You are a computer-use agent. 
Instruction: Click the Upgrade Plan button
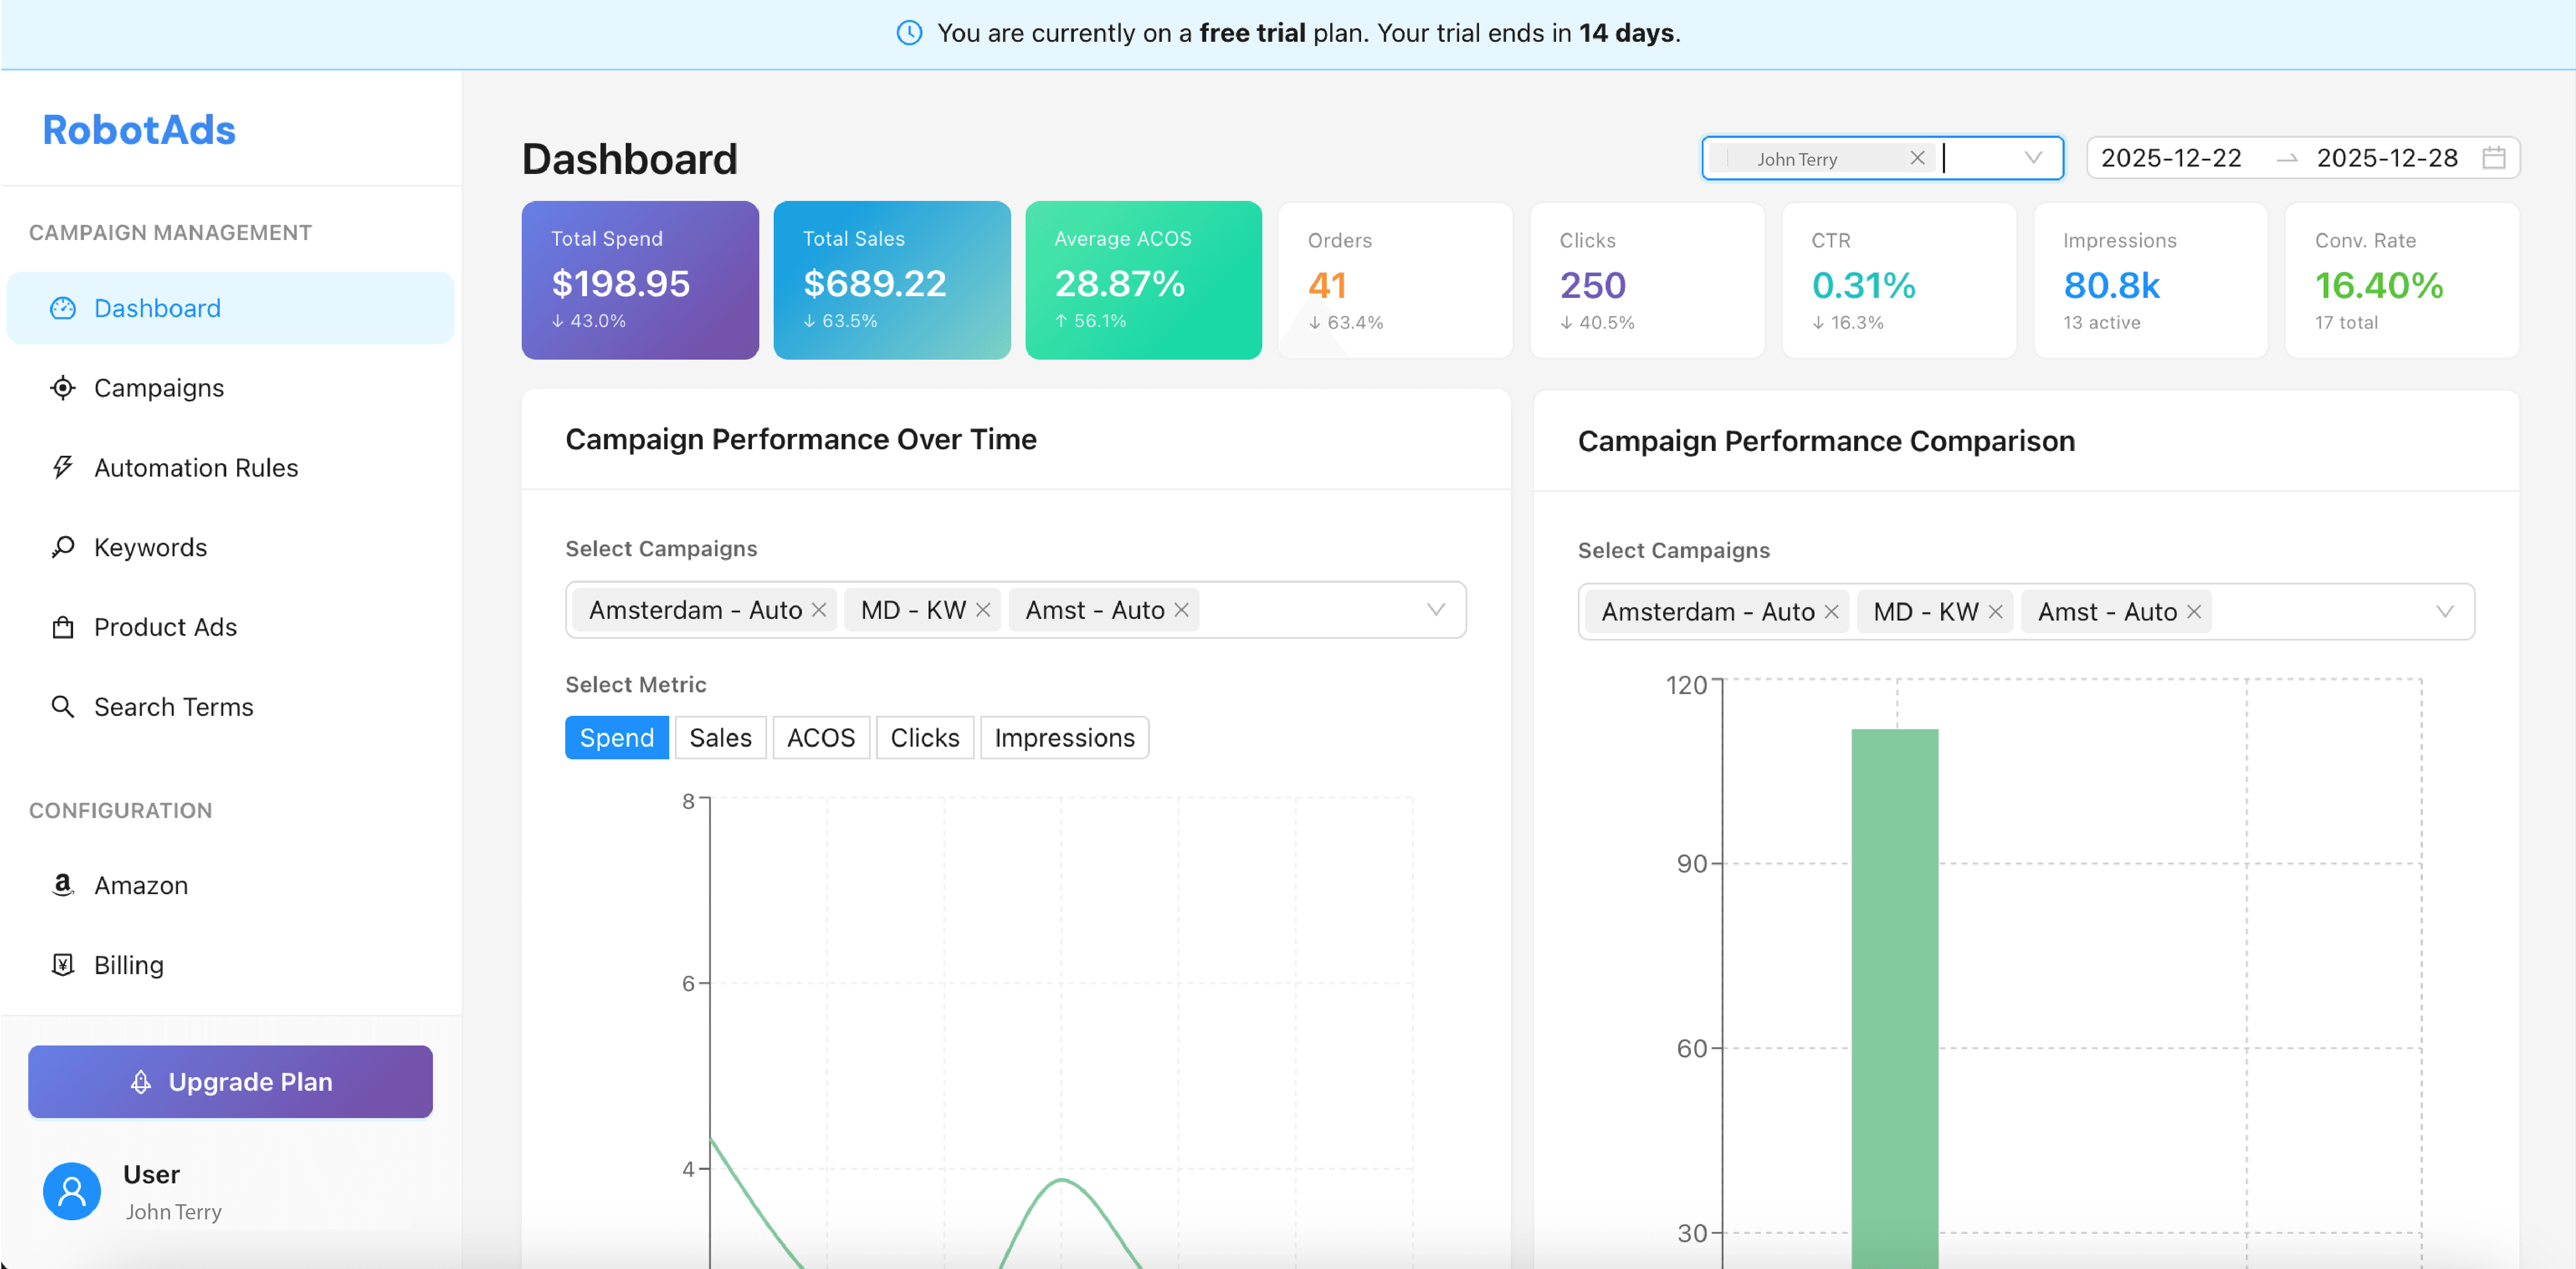click(x=230, y=1081)
